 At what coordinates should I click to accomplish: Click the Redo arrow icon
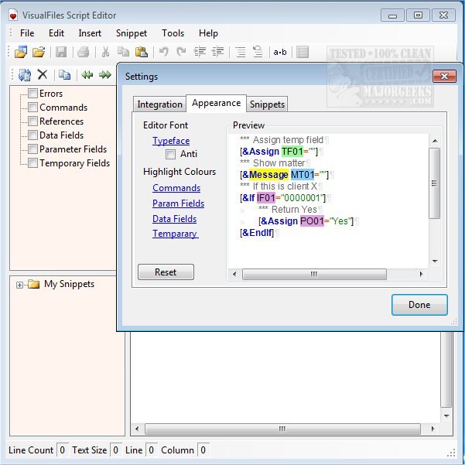pos(181,52)
